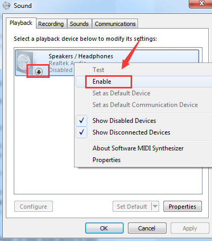Close the Sound dialog window
The width and height of the screenshot is (212, 241).
click(201, 4)
